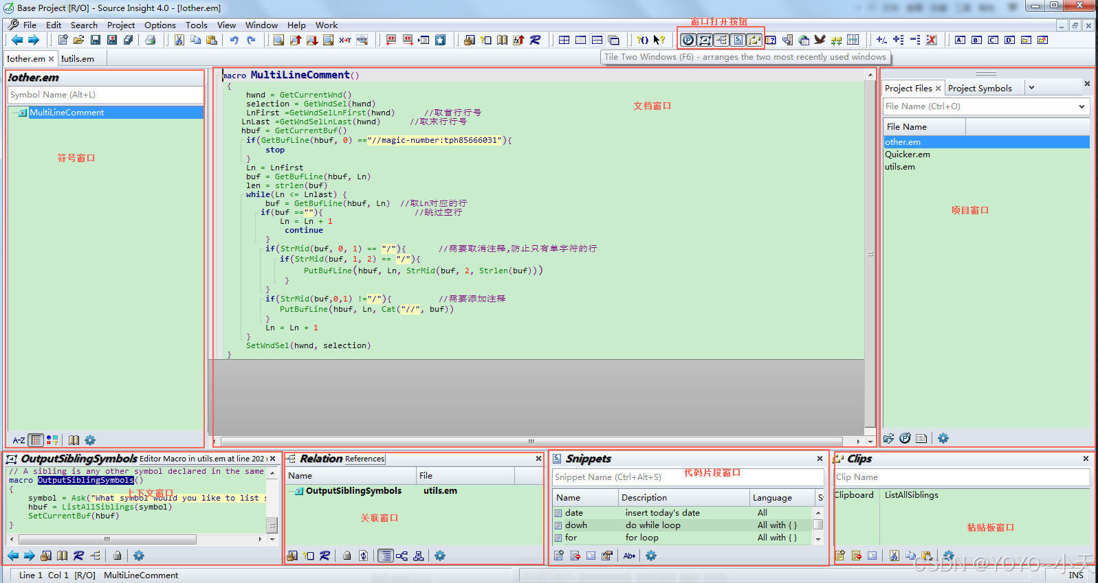Toggle the Relation Window toolbar button
The image size is (1098, 583).
tap(721, 40)
